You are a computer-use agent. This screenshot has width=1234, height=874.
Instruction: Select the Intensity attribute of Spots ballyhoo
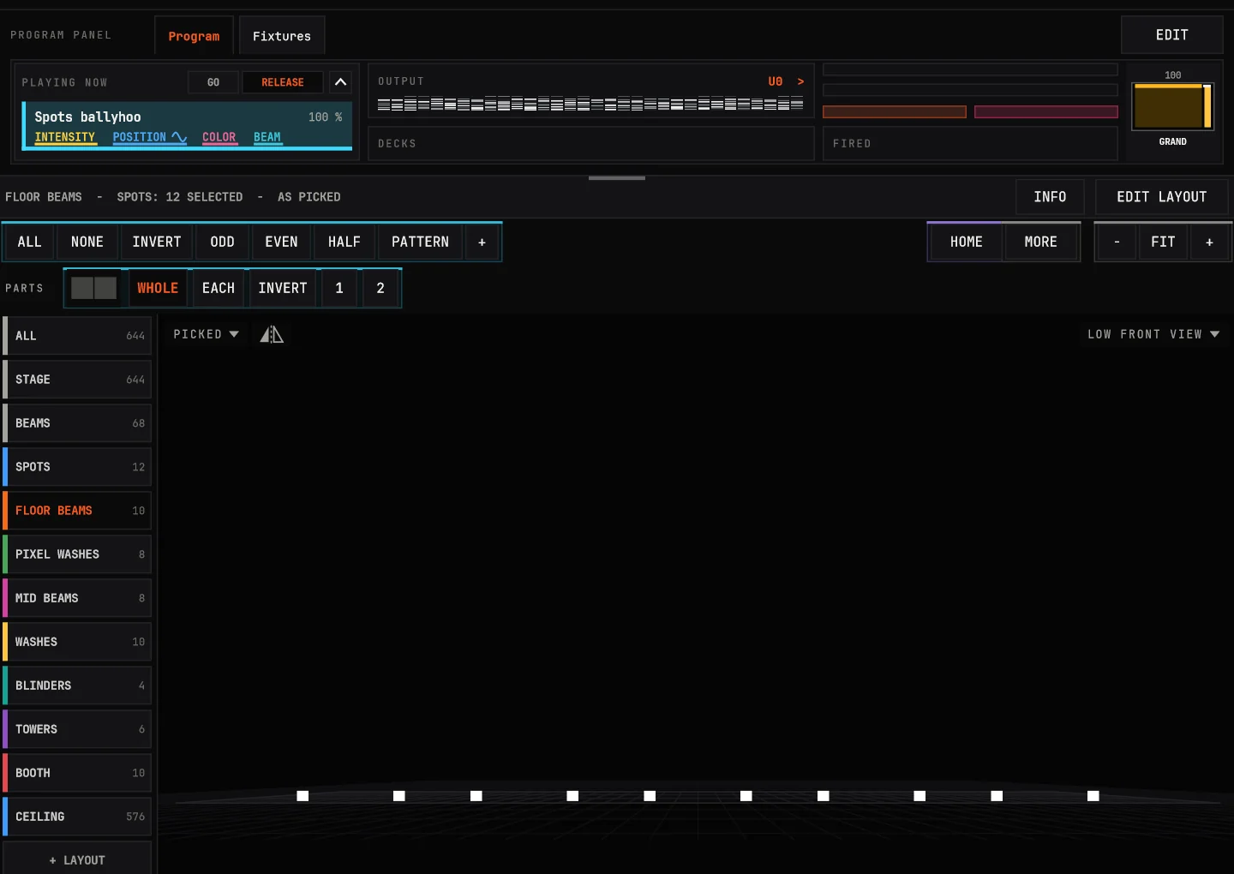click(x=65, y=137)
